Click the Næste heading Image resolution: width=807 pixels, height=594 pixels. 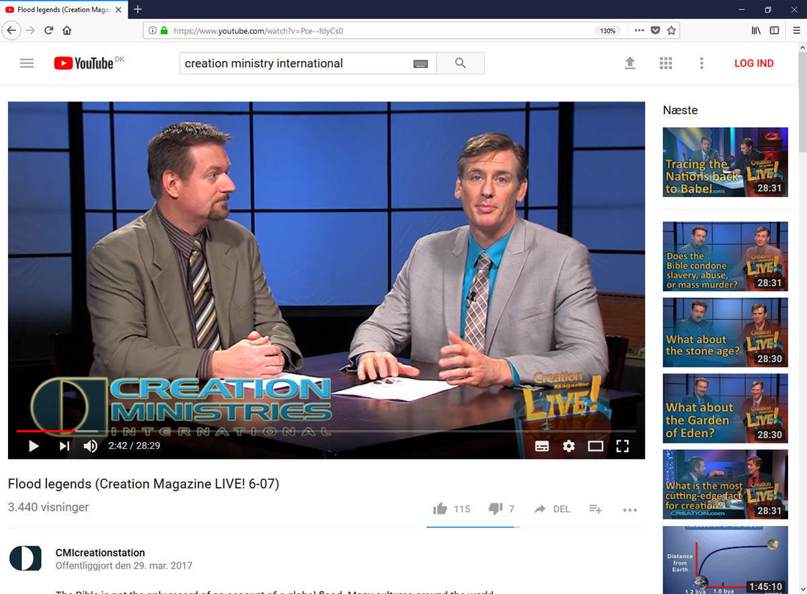pos(681,110)
